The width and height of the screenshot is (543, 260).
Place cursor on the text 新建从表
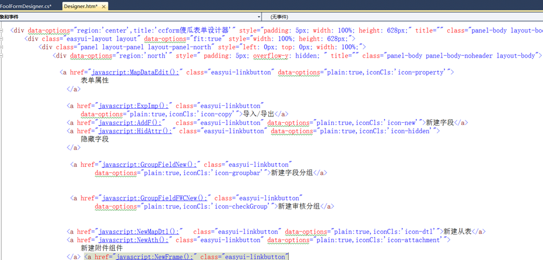(x=457, y=231)
